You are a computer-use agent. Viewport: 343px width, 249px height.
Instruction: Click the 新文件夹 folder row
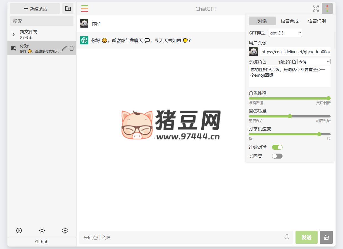point(42,34)
